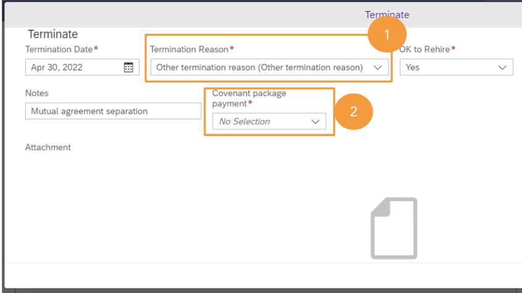Click the Terminate section heading
The image size is (522, 293).
click(x=52, y=34)
